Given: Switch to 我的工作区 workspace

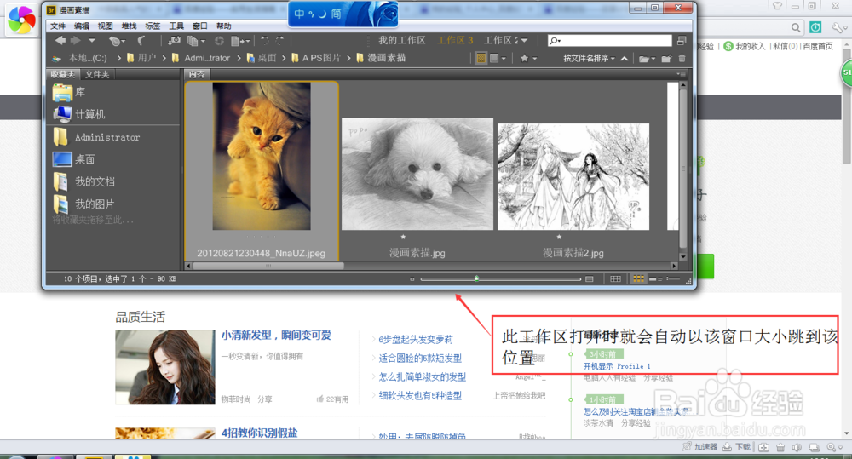Looking at the screenshot, I should coord(401,40).
